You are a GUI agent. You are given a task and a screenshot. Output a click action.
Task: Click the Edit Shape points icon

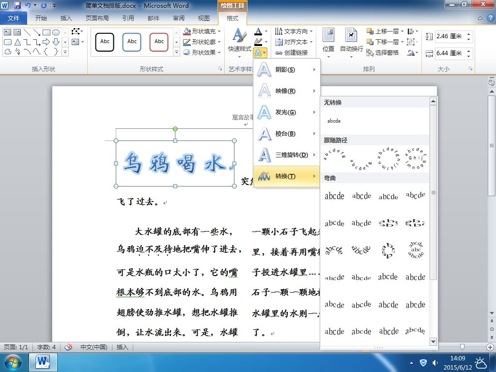(76, 31)
